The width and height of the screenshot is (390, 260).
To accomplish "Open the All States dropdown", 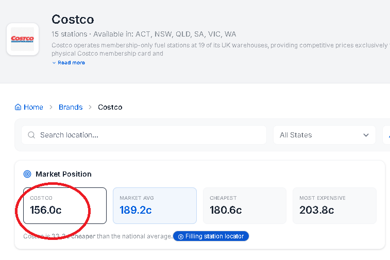I will click(324, 135).
